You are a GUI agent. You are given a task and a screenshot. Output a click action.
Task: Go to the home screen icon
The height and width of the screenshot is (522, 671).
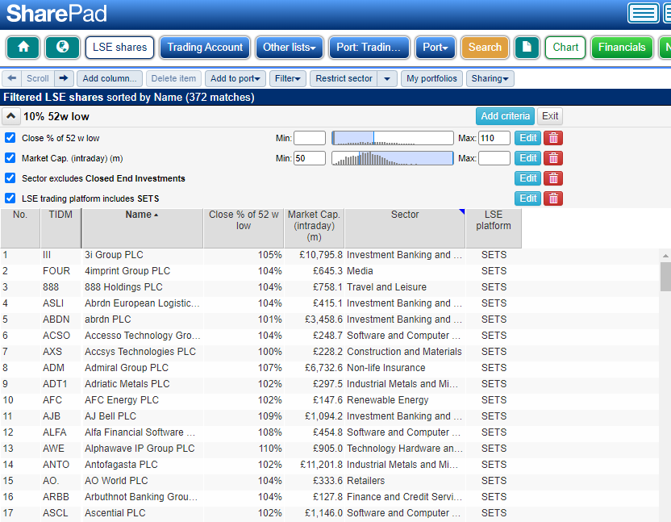23,47
